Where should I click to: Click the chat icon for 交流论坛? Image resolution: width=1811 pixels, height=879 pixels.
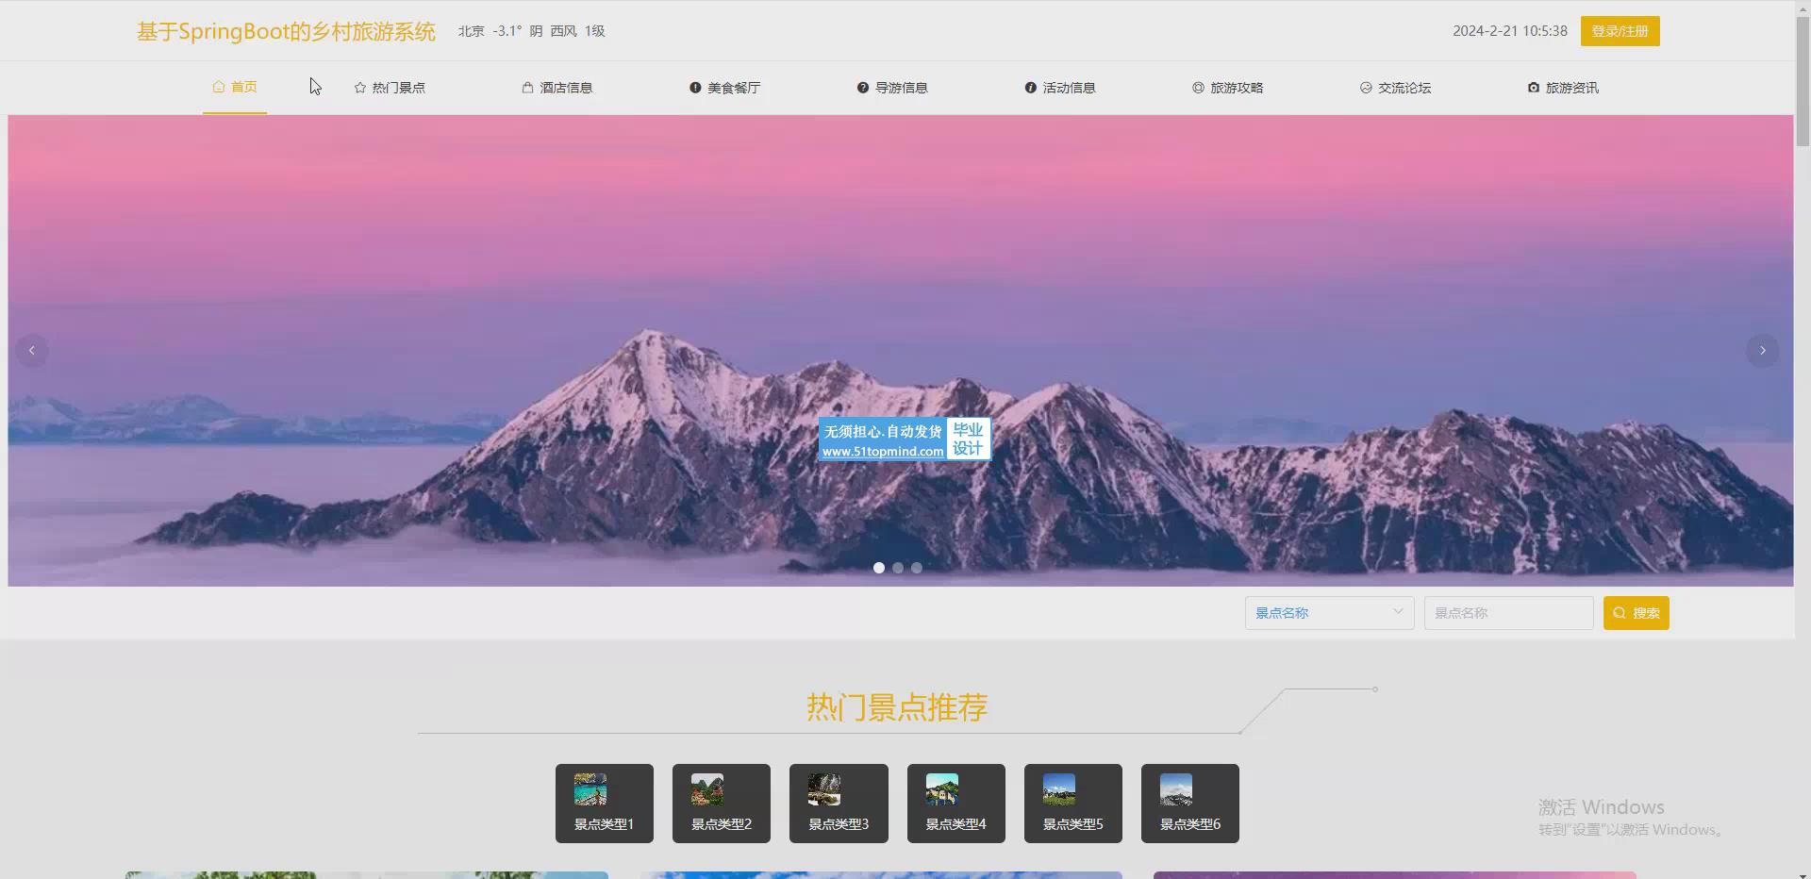coord(1366,88)
